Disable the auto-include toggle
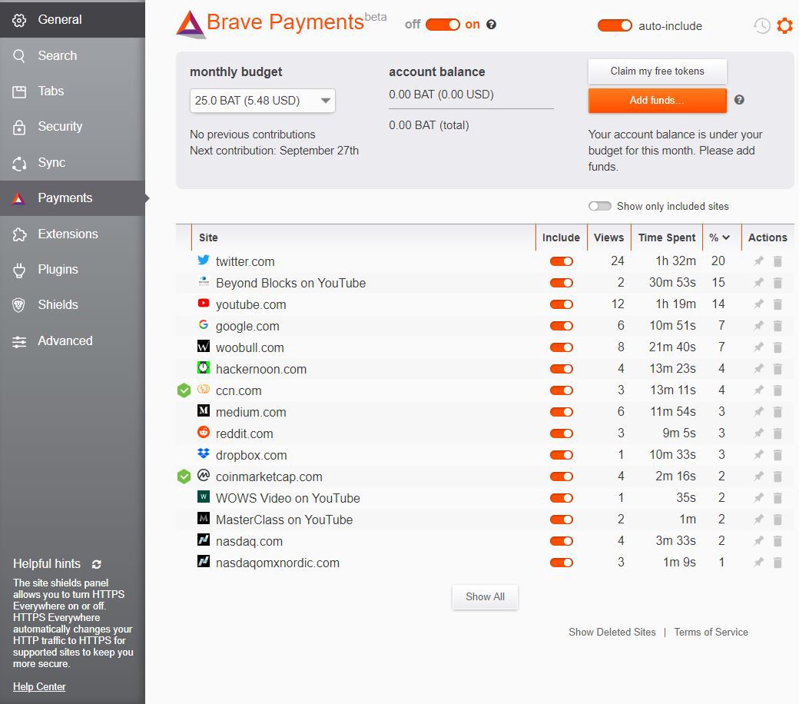The width and height of the screenshot is (799, 704). click(x=615, y=26)
